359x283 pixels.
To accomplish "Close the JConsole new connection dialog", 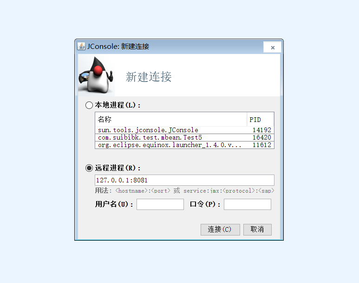I will click(273, 47).
